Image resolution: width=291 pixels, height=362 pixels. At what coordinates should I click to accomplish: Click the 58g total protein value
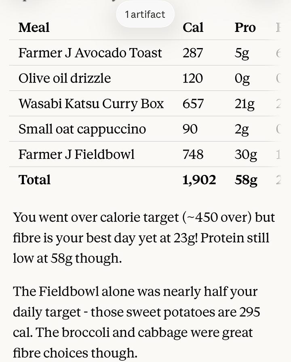(x=246, y=180)
